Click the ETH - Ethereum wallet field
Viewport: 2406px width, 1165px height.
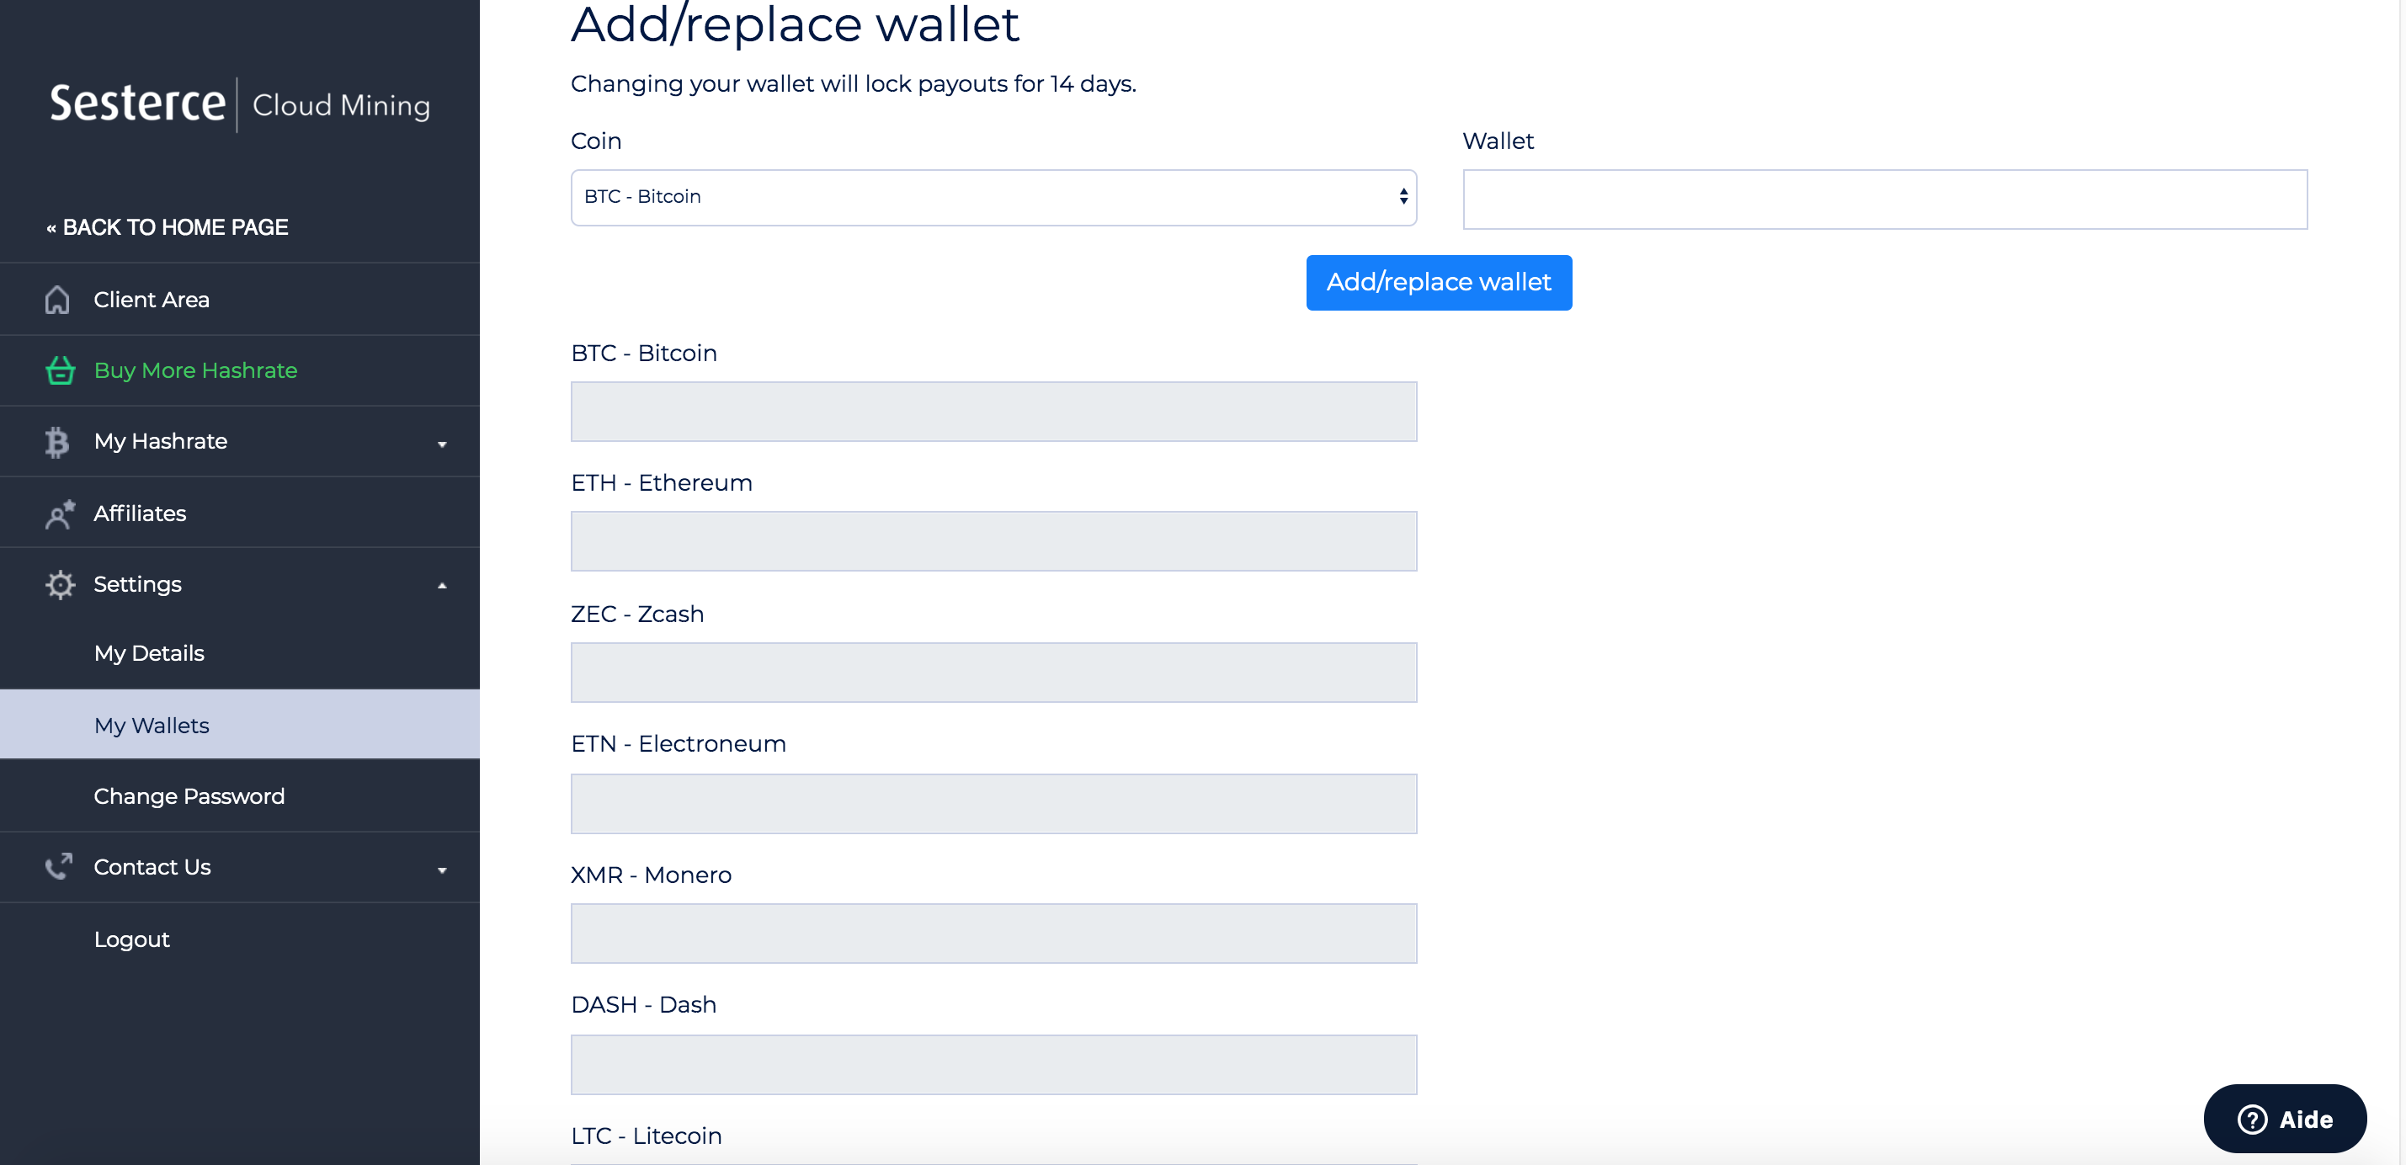993,541
